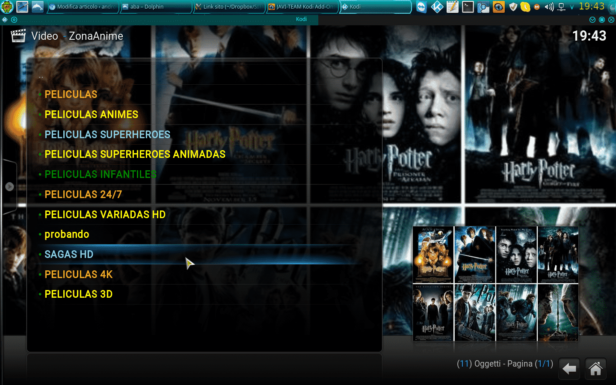The height and width of the screenshot is (385, 616).
Task: Click the panel clock showing 19:43
Action: coord(592,6)
